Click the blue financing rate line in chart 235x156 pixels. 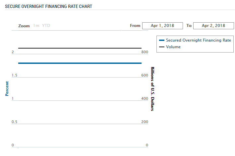[80, 63]
